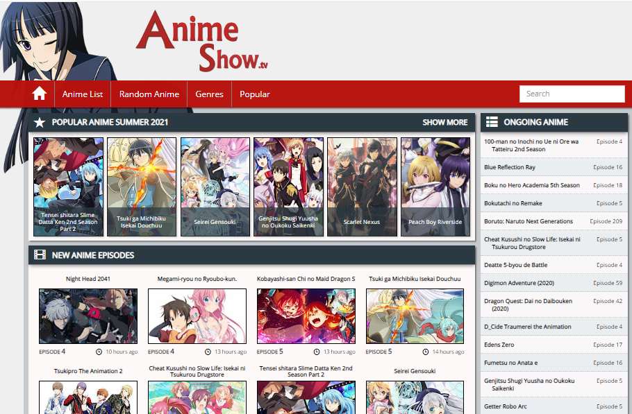The image size is (632, 414).
Task: Click '10 hours ago' under Night Head 2041
Action: 122,352
